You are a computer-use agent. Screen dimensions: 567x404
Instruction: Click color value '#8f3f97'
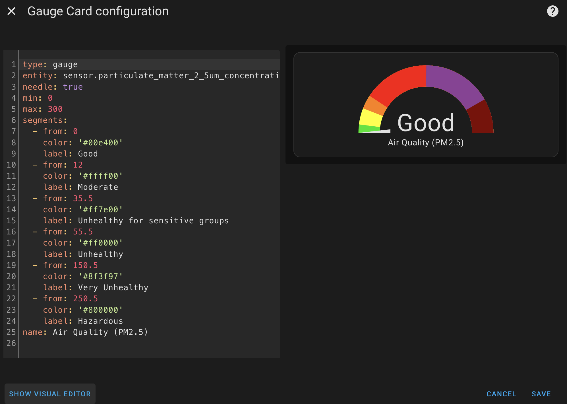click(100, 276)
